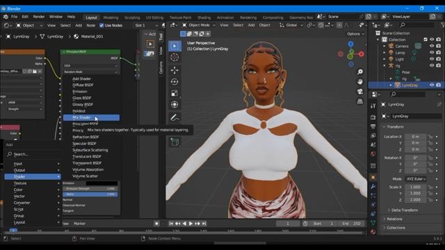Screen dimensions: 445x250
Task: Open the Tool properties tab icon
Action: tap(373, 106)
